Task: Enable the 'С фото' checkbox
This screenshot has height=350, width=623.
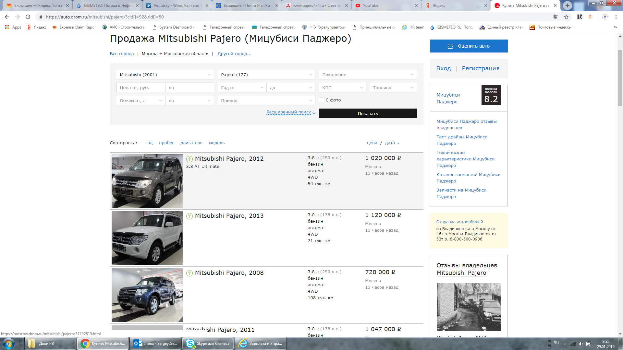Action: click(x=322, y=100)
